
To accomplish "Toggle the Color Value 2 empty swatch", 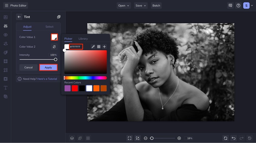I will point(54,47).
